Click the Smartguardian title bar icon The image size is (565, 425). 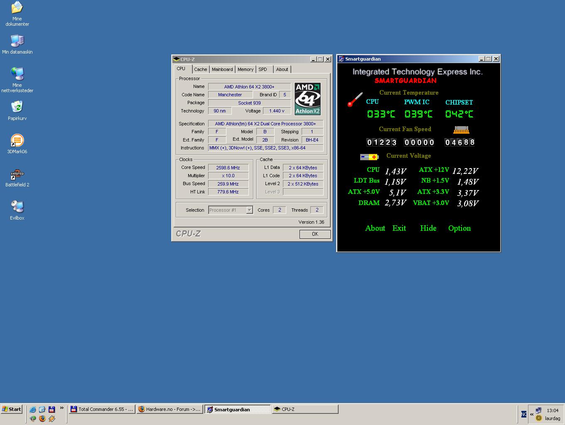click(x=341, y=59)
